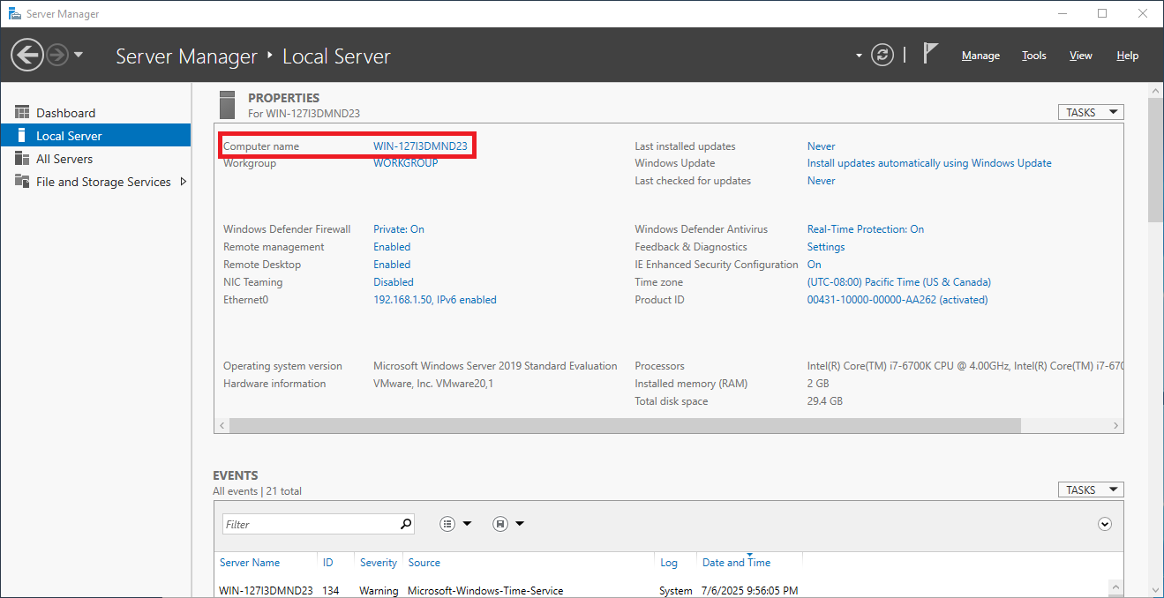Click the magnifier in the Events filter
Image resolution: width=1164 pixels, height=598 pixels.
[x=405, y=523]
